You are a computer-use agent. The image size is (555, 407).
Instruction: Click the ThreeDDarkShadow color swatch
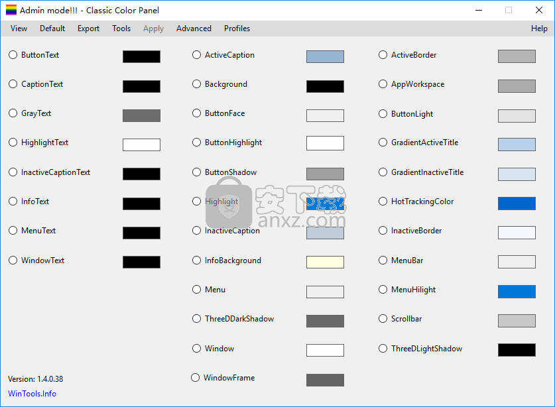pos(326,321)
